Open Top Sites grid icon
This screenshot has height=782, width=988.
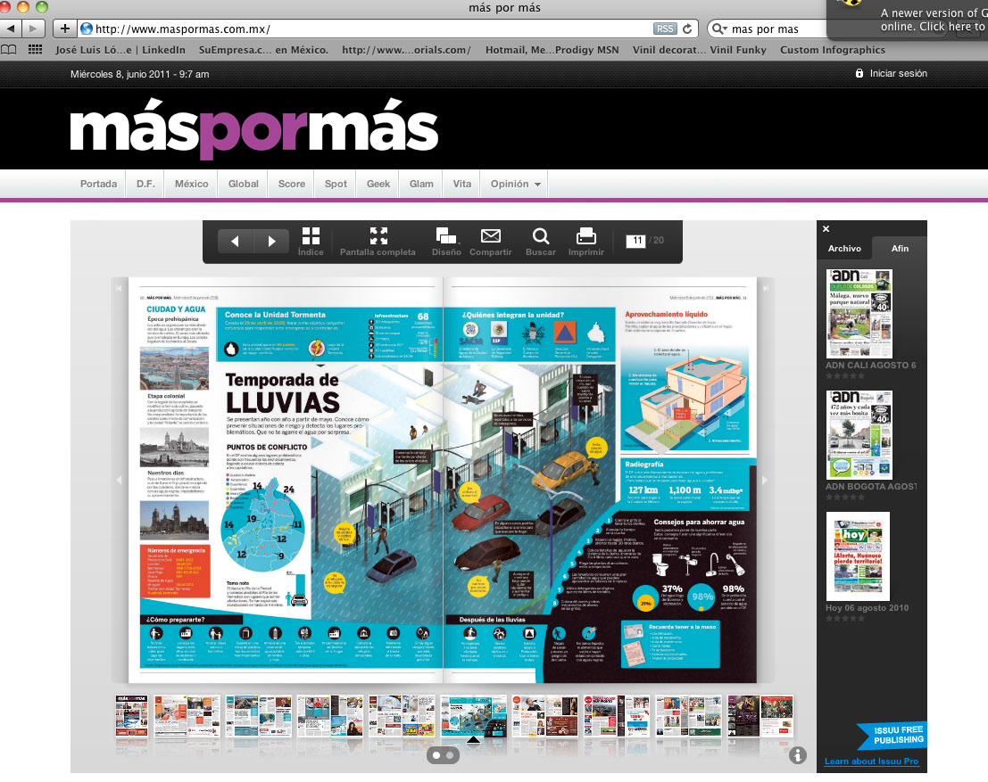(36, 50)
